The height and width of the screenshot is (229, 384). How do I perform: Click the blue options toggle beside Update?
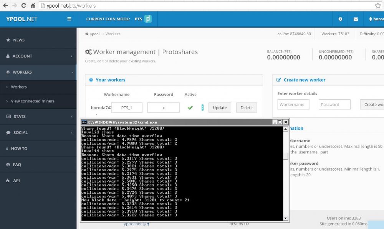pyautogui.click(x=202, y=108)
